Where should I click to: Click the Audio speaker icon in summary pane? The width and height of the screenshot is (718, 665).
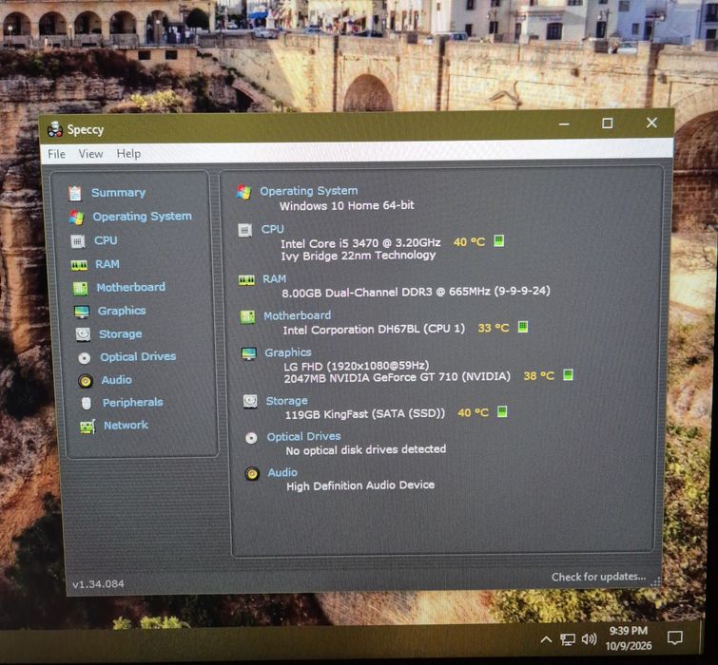(x=252, y=473)
